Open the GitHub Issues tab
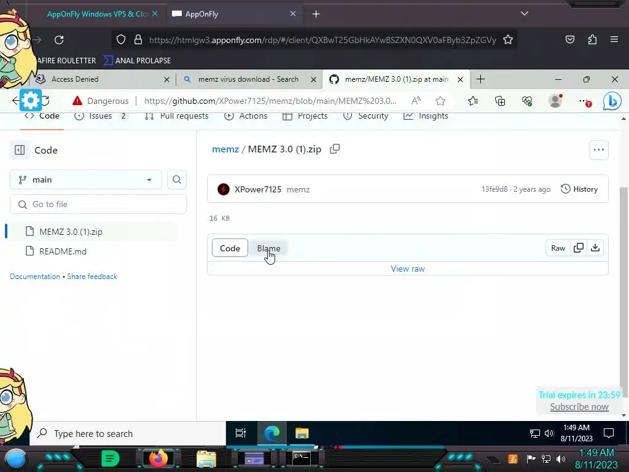 pyautogui.click(x=100, y=116)
